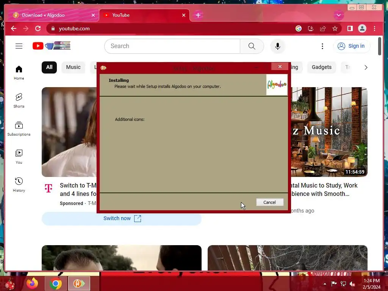The image size is (388, 291).
Task: Click the Switch now ad link
Action: 122,219
